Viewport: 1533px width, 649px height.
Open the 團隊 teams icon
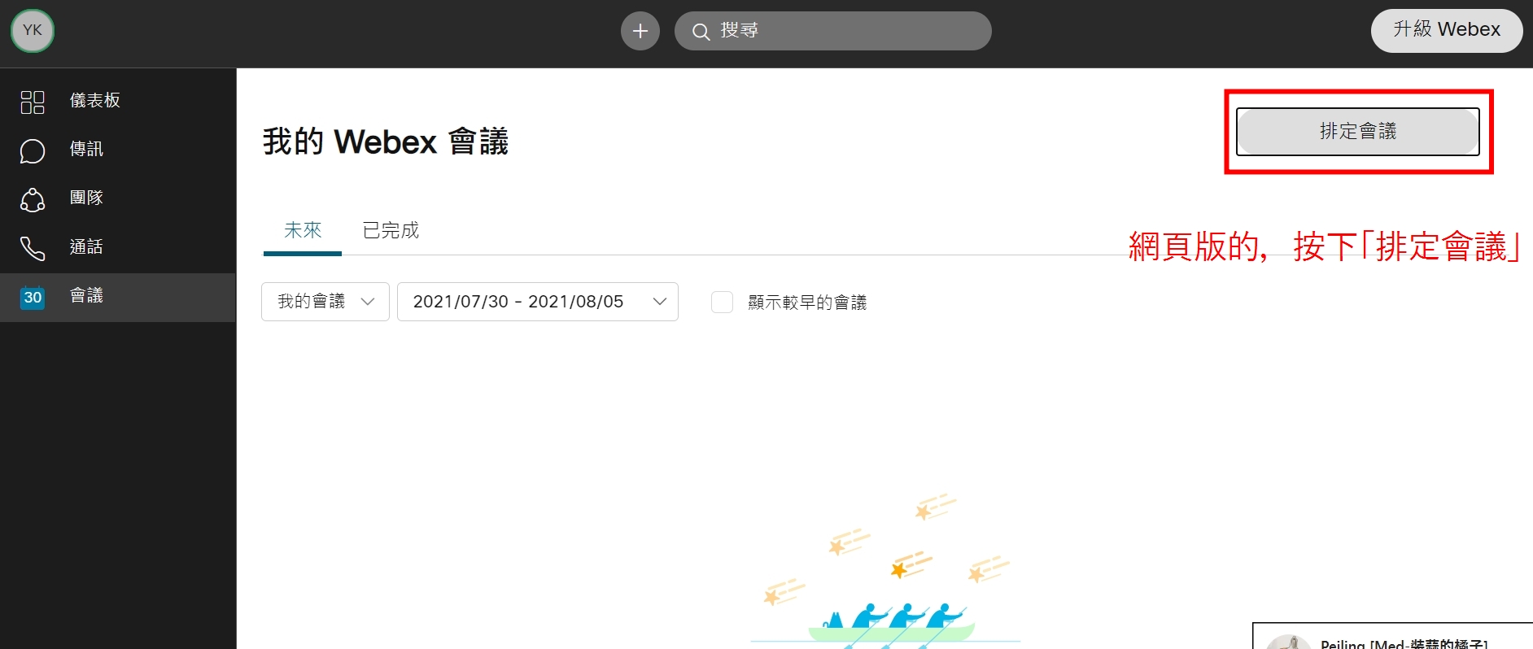pyautogui.click(x=33, y=199)
